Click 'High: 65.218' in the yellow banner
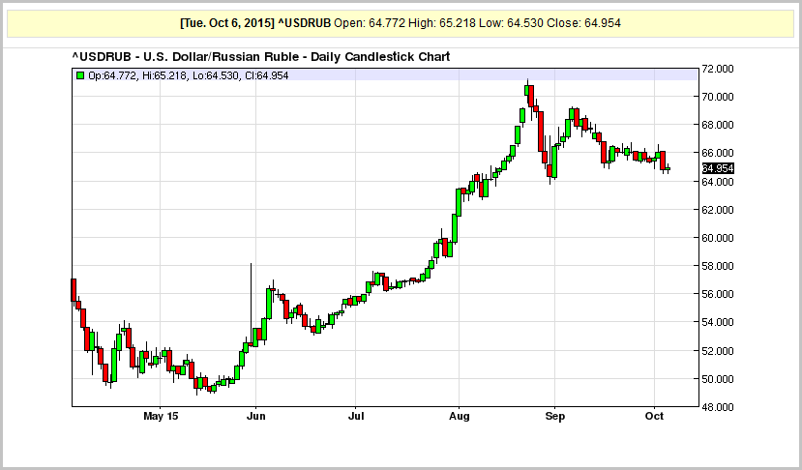 442,23
